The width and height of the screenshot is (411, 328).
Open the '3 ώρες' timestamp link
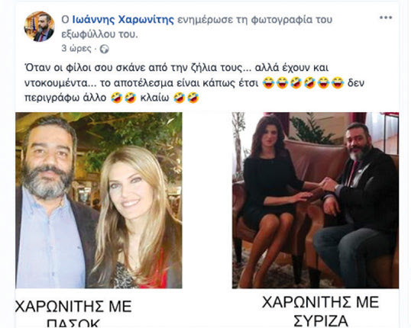click(76, 49)
